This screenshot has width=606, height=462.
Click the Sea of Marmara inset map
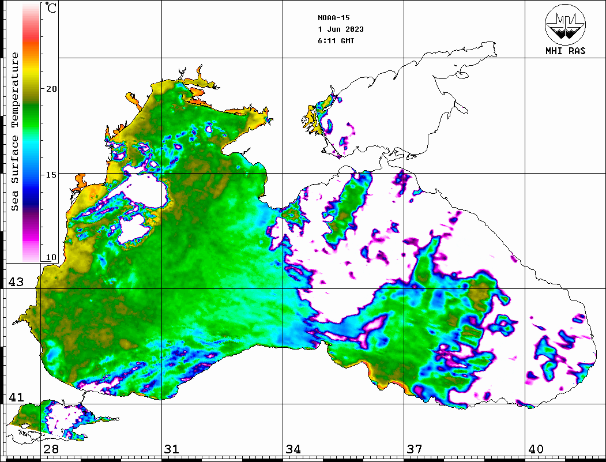pyautogui.click(x=63, y=422)
